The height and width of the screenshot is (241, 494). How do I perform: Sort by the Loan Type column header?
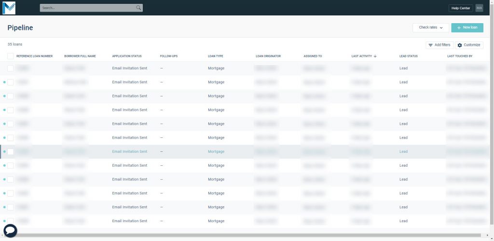(216, 56)
